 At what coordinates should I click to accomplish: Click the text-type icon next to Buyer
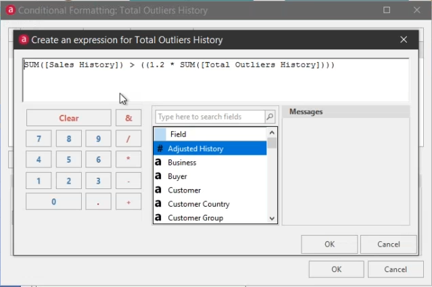click(x=158, y=176)
